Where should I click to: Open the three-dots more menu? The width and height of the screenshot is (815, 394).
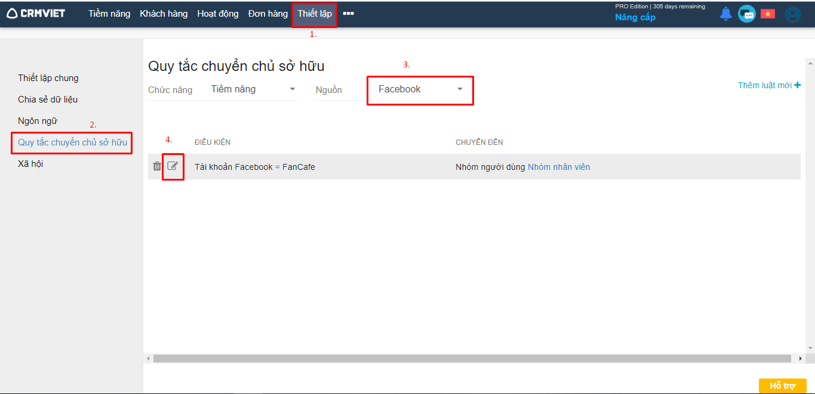point(348,14)
